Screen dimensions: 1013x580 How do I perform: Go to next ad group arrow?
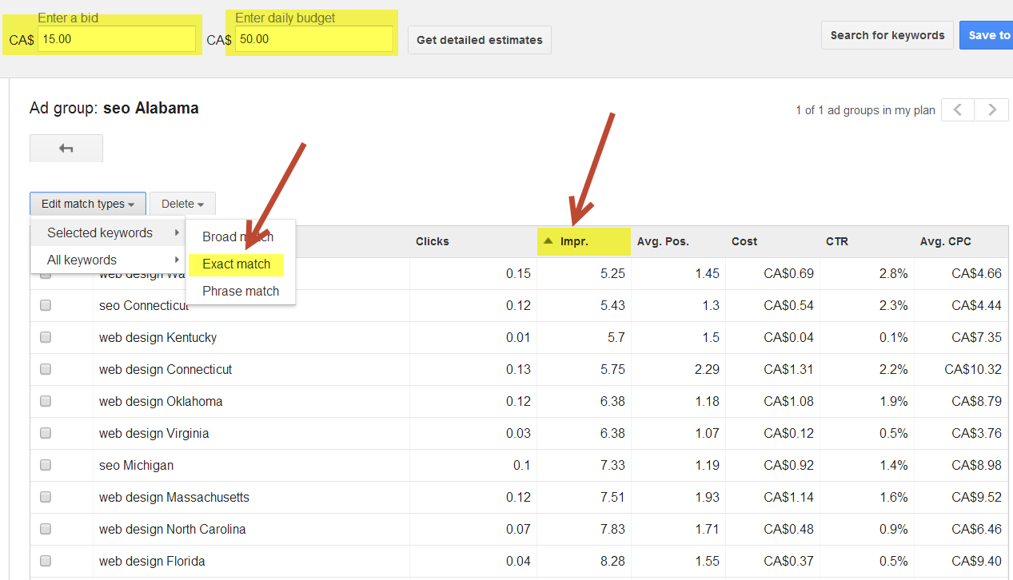[x=992, y=110]
